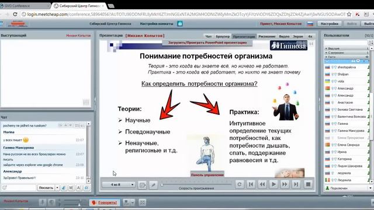The width and height of the screenshot is (374, 210).
Task: Click the person icon in the chat toolbar
Action: (x=64, y=188)
